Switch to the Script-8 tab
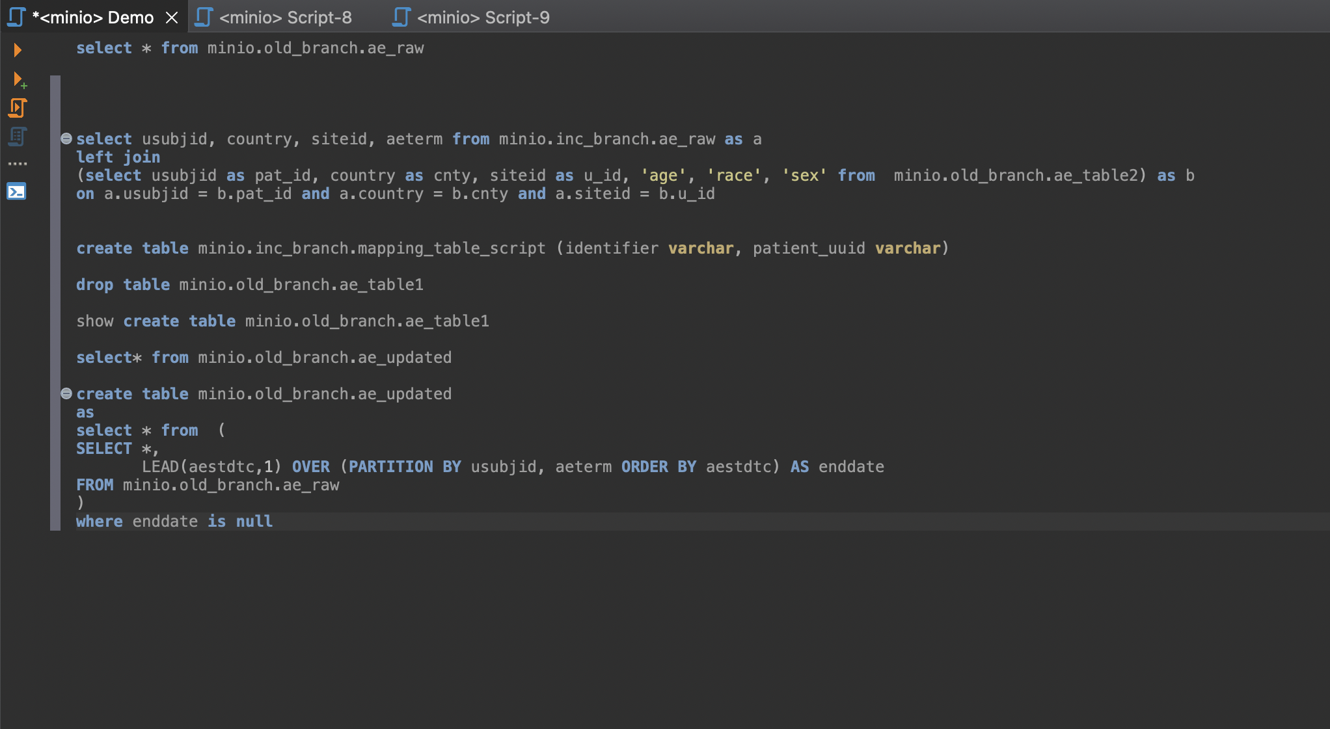Image resolution: width=1330 pixels, height=729 pixels. tap(285, 17)
